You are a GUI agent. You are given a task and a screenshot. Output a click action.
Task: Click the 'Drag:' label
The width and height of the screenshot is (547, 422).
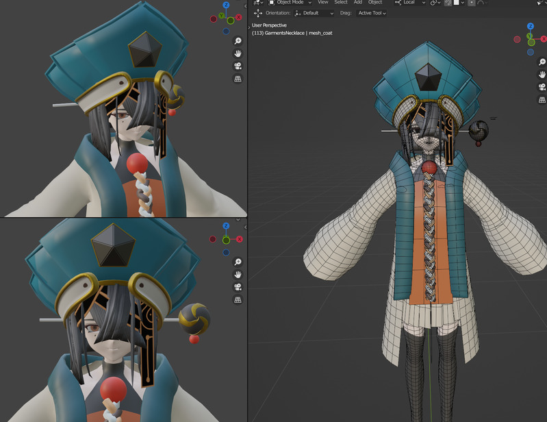(x=346, y=13)
